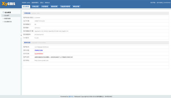Select 后台首页 item in sidebar list
This screenshot has width=171, height=98.
pos(11,15)
